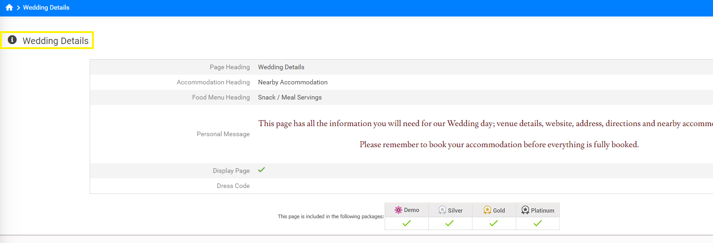Viewport: 713px width, 243px height.
Task: Click the green check under Gold package
Action: (494, 223)
